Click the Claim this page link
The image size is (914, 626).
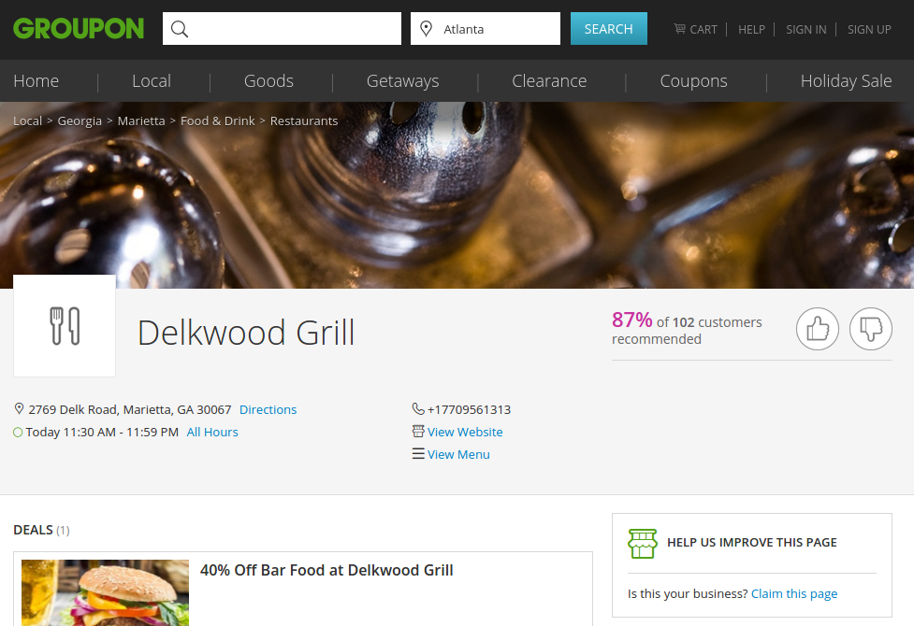point(794,593)
